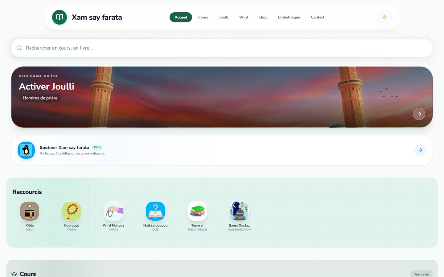Open the Wird Mahouz shortcut icon
The image size is (444, 277).
113,211
